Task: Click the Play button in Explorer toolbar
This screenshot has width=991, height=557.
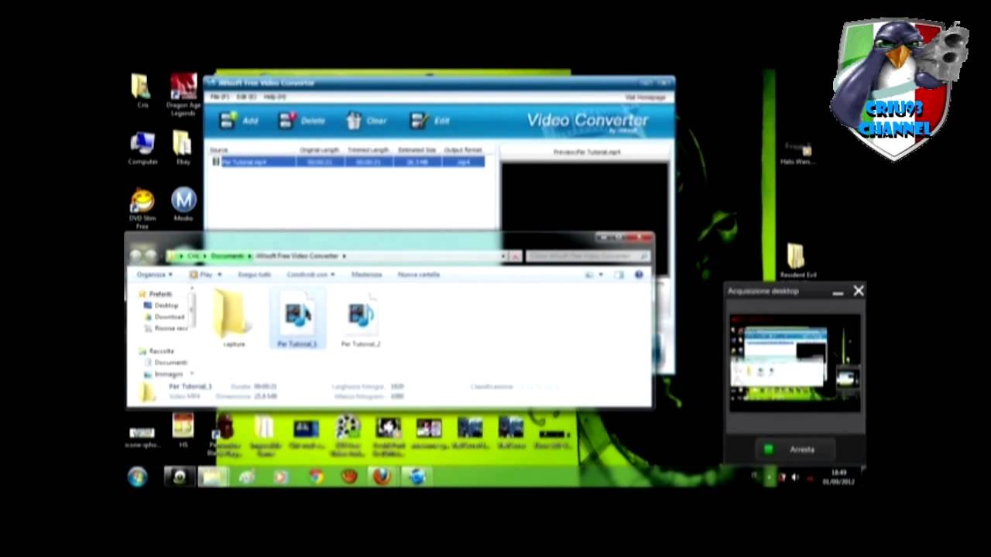Action: tap(201, 275)
